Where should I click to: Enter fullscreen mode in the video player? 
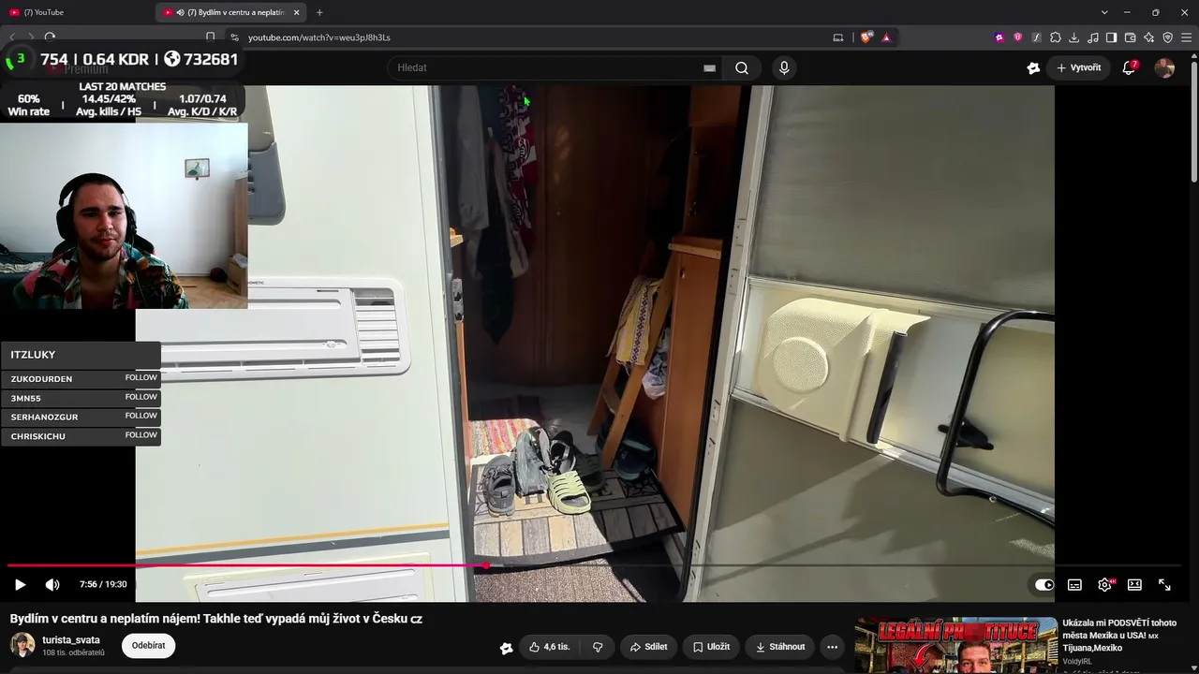tap(1164, 584)
